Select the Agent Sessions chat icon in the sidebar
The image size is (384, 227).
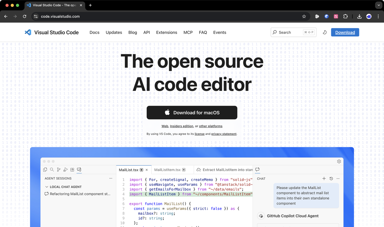[79, 170]
